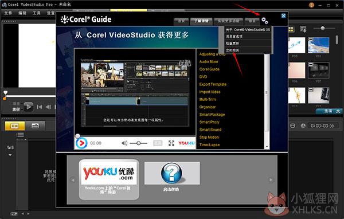
Task: Go to previous card with left carousel arrow
Action: point(73,180)
